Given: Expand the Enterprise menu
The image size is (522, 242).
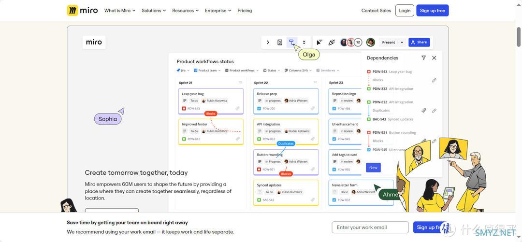Looking at the screenshot, I should coord(217,11).
